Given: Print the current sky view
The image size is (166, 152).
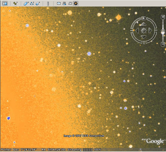Looking at the screenshot, I should (64, 4).
